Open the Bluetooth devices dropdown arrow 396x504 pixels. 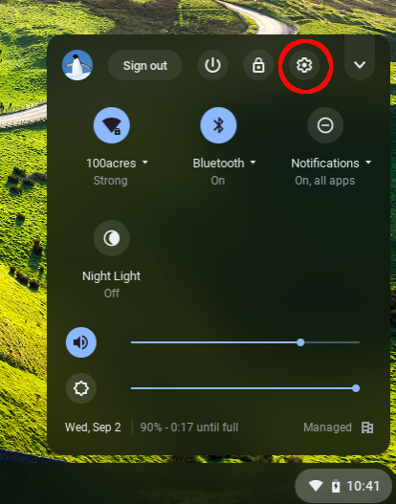pos(253,163)
